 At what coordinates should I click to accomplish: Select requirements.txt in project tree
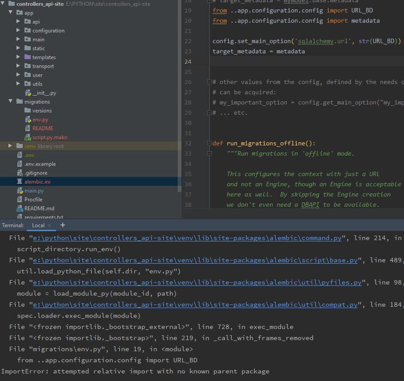click(x=44, y=217)
